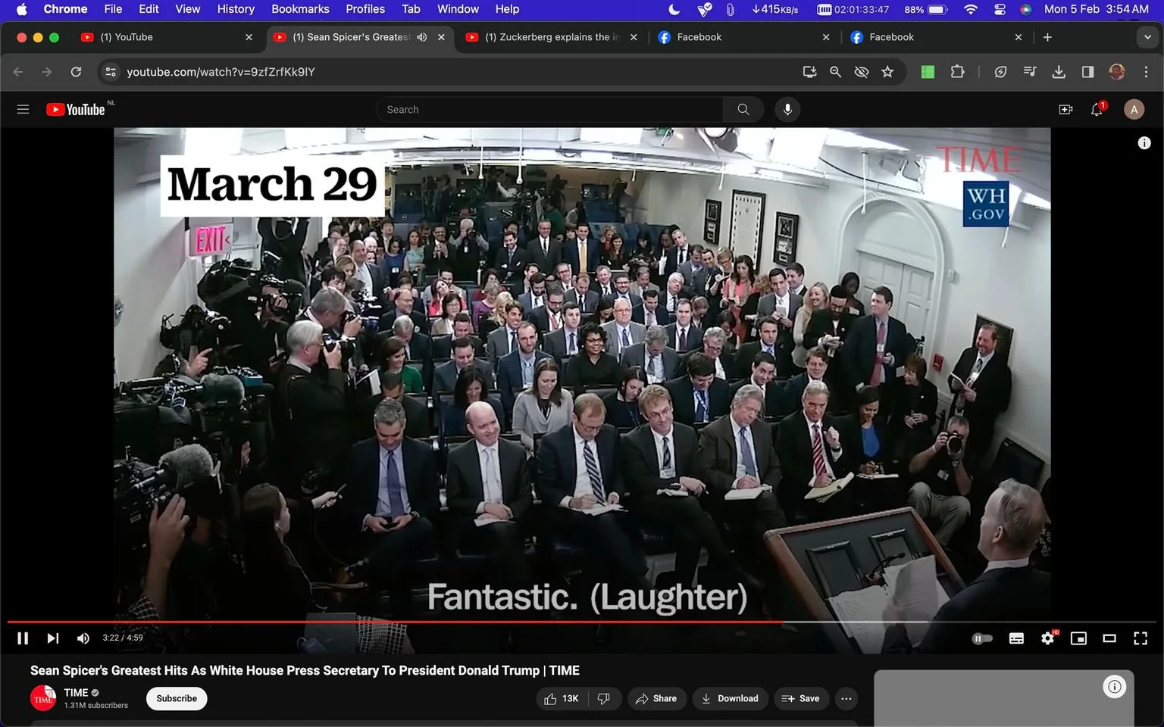
Task: Open more actions ellipsis menu
Action: pyautogui.click(x=846, y=698)
